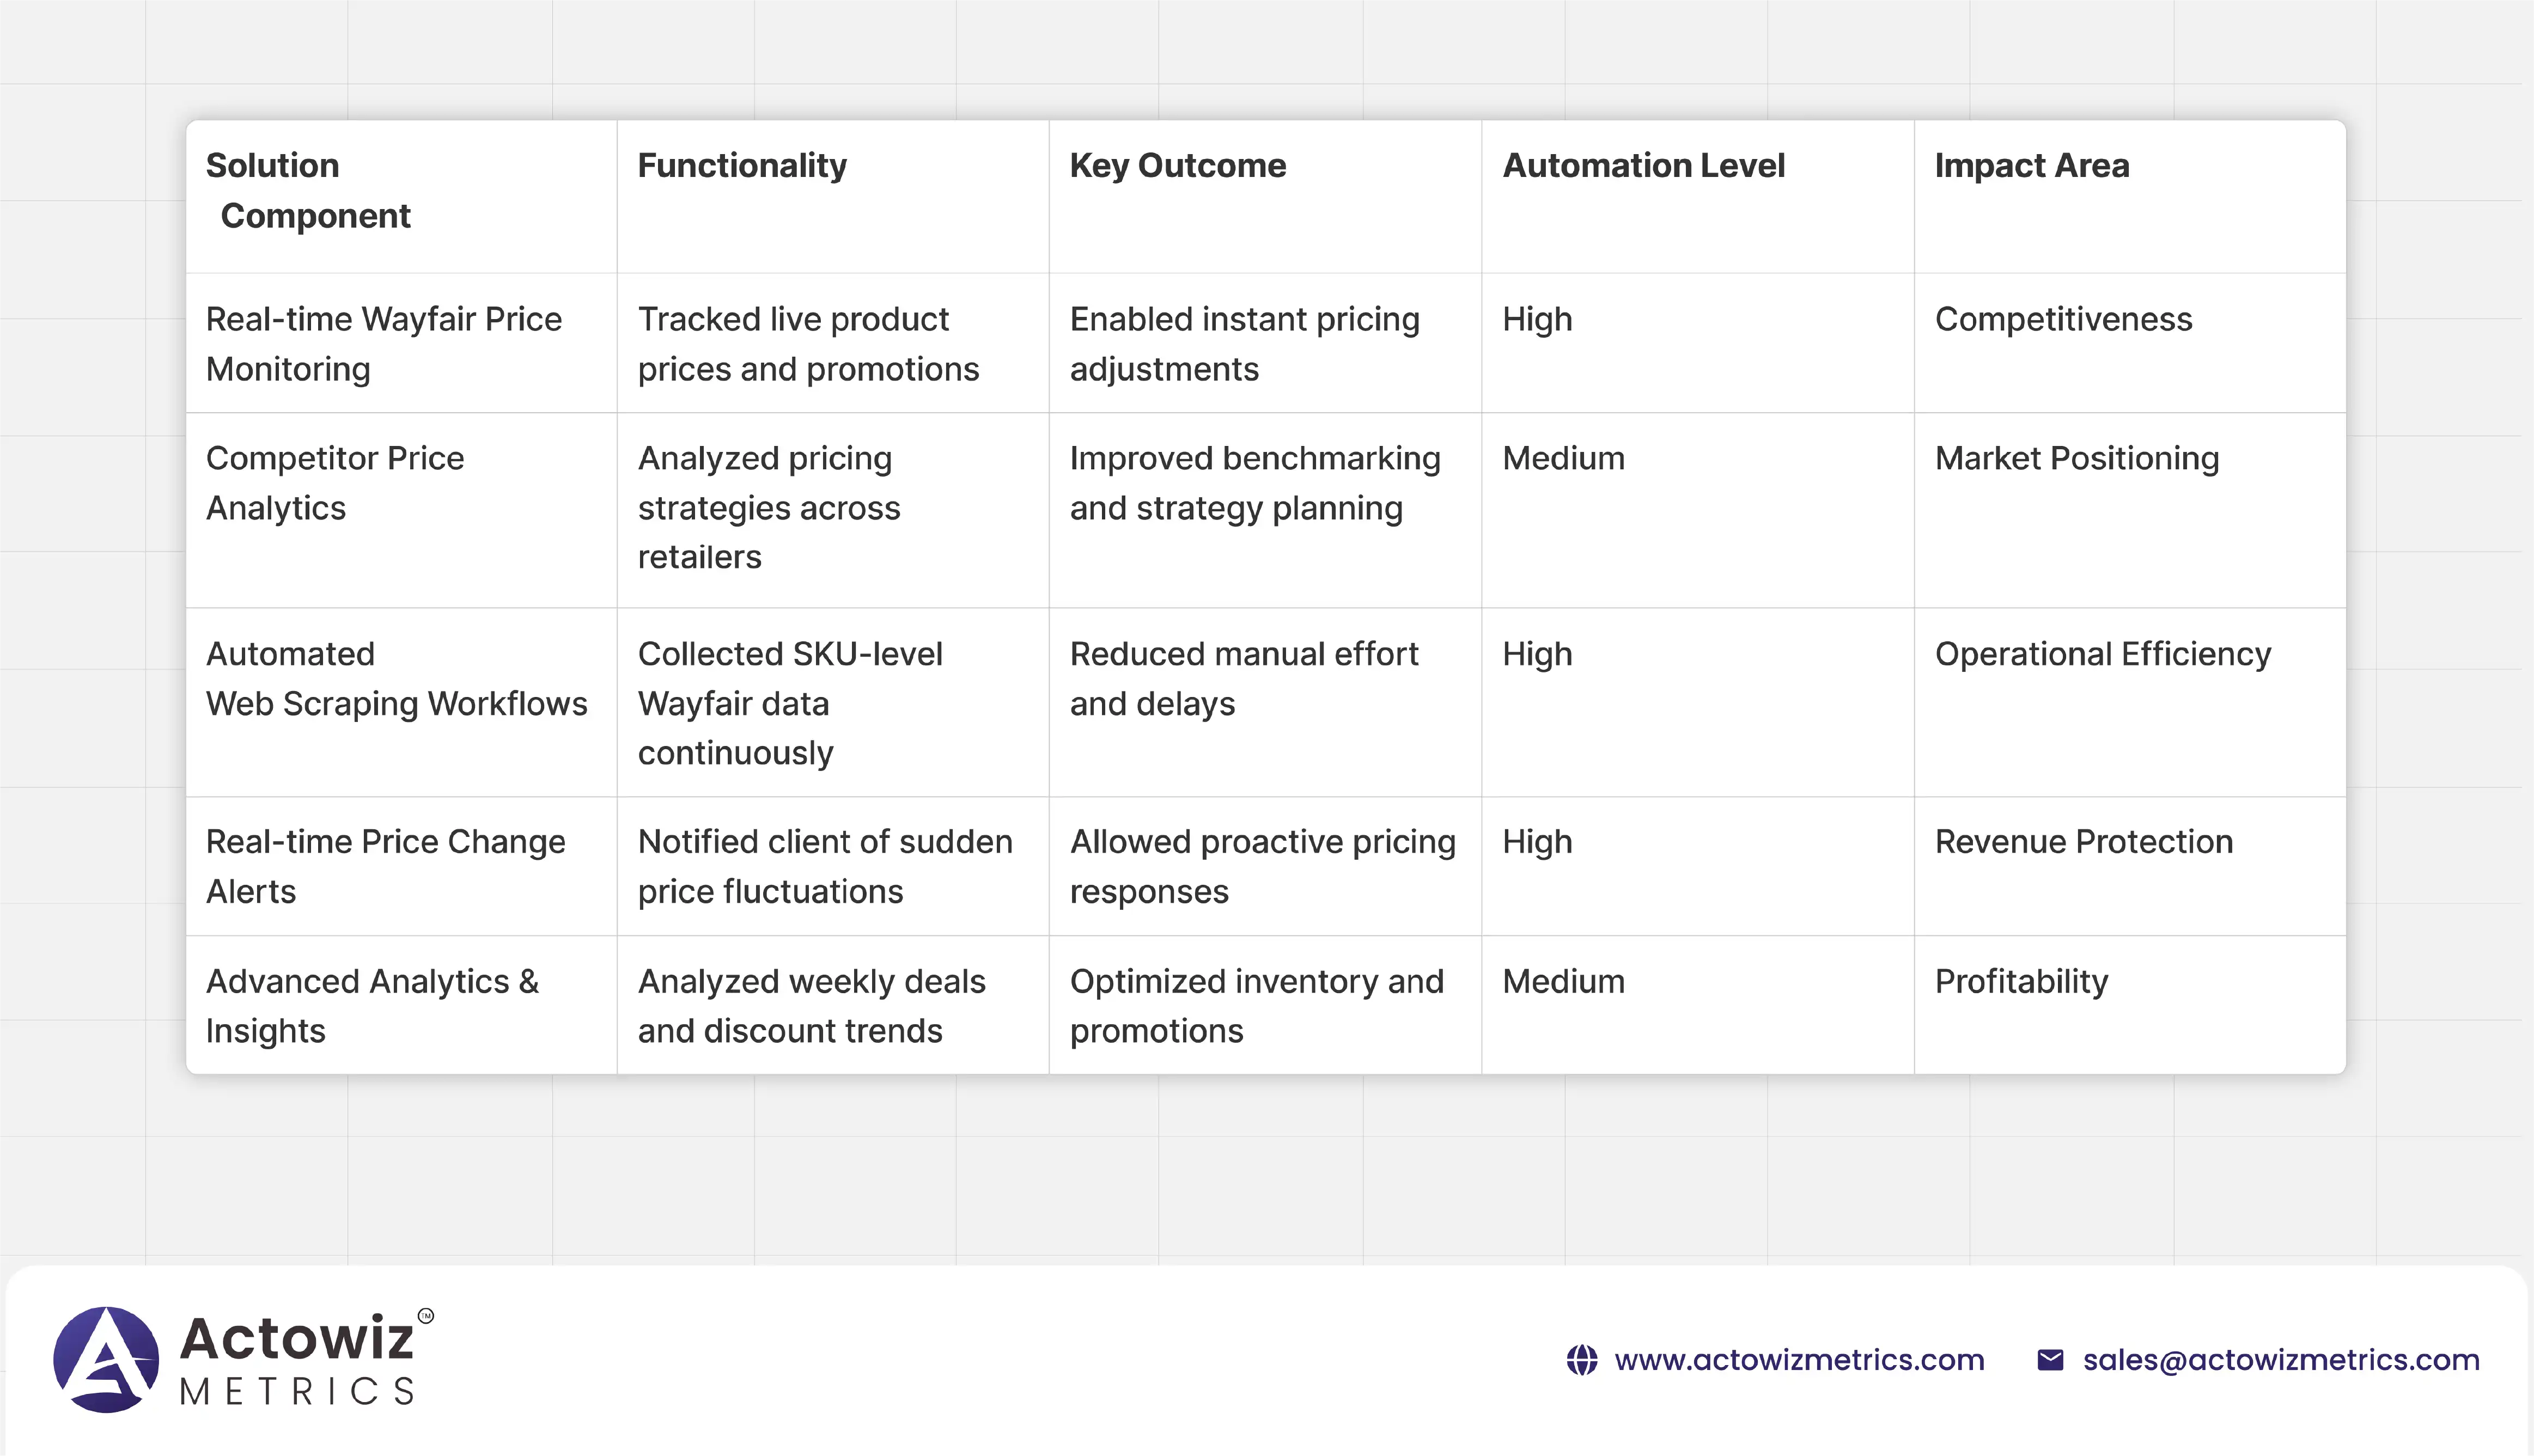Click the envelope icon beside the email
The width and height of the screenshot is (2534, 1456).
(x=2050, y=1360)
